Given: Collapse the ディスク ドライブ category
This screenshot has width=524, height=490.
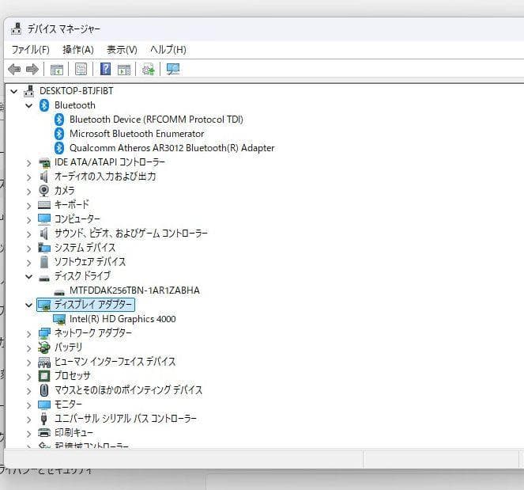Looking at the screenshot, I should [x=29, y=276].
